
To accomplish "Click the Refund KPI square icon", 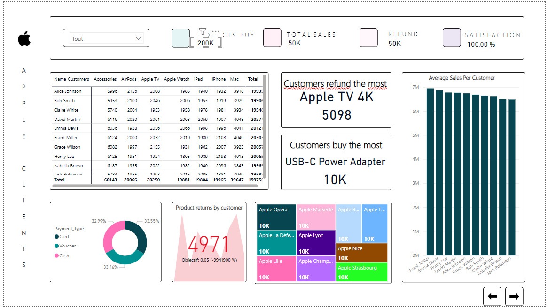I will (368, 37).
